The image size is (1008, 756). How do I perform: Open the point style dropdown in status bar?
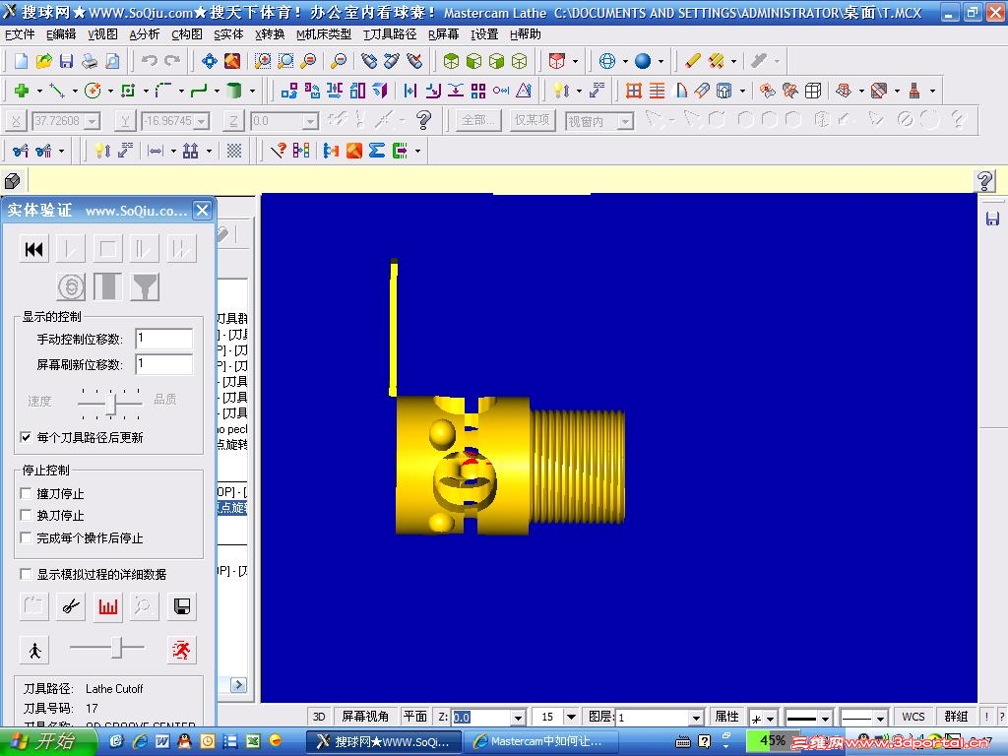[x=770, y=718]
